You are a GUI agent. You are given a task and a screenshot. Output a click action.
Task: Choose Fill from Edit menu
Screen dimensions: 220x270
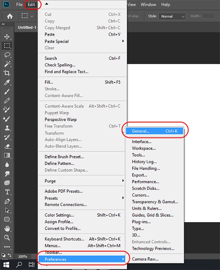click(x=82, y=82)
